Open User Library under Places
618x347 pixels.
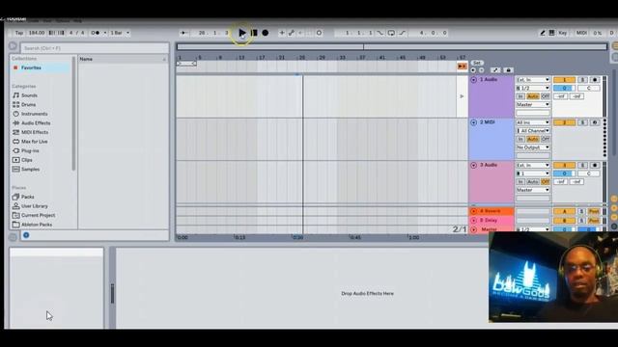[x=35, y=206]
